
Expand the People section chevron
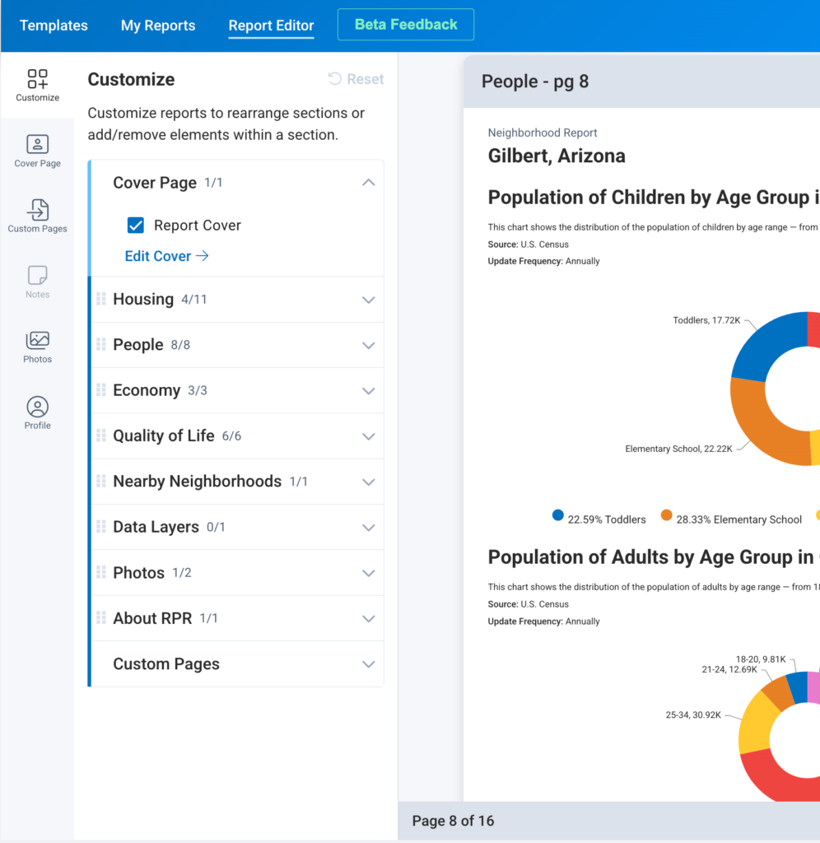click(x=369, y=345)
